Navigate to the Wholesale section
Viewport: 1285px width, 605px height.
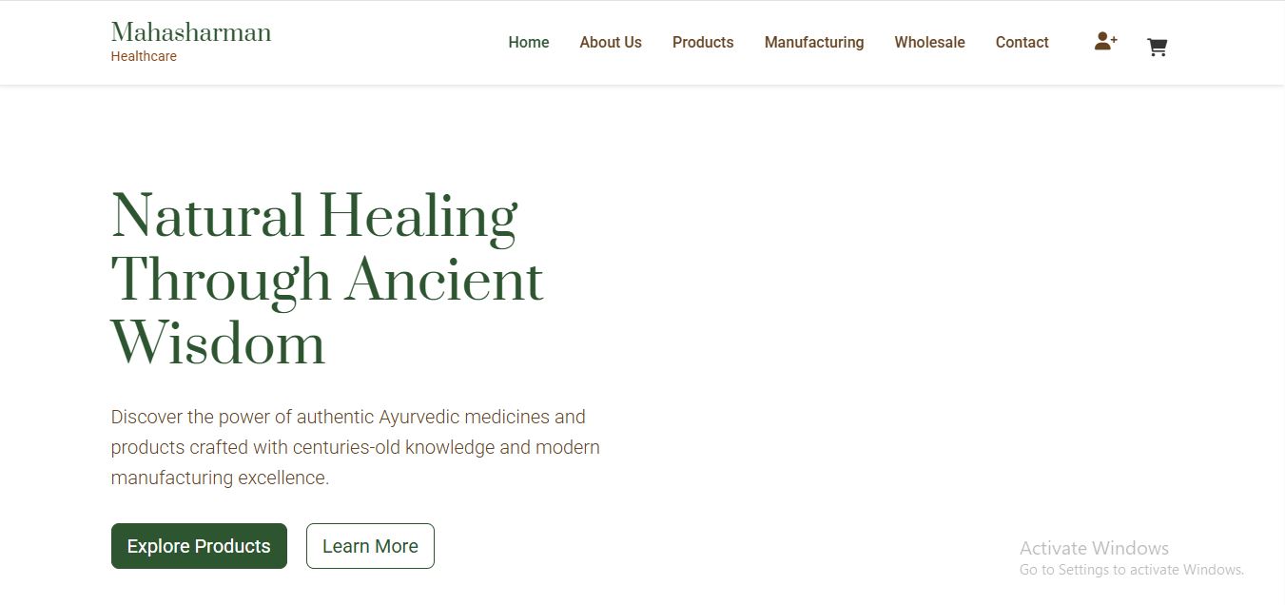click(929, 43)
